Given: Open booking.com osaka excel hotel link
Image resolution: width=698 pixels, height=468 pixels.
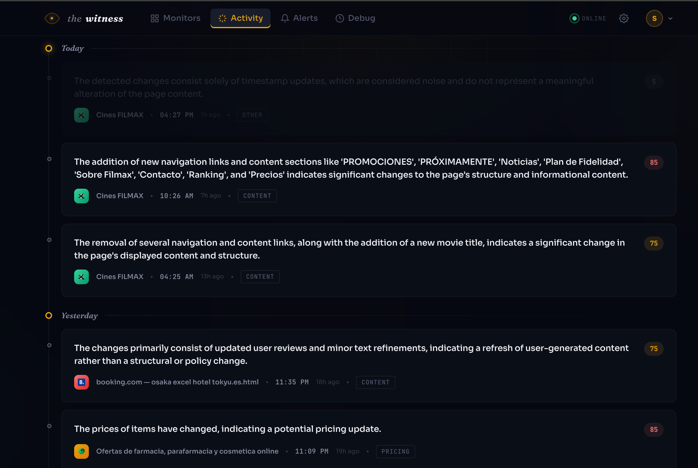Looking at the screenshot, I should [177, 382].
